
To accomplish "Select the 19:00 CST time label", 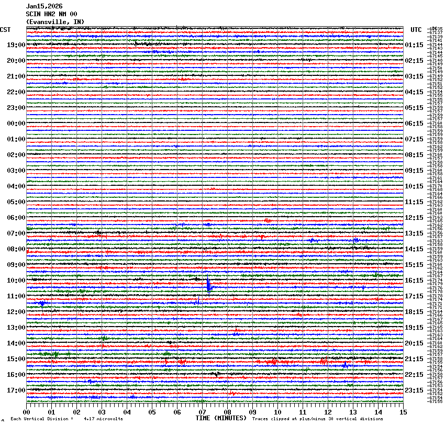I will [16, 45].
